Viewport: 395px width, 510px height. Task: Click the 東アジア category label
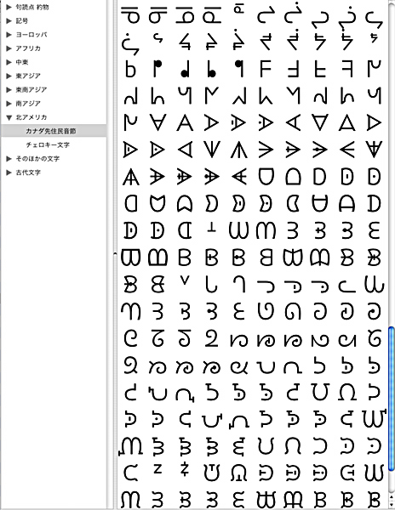tap(28, 76)
